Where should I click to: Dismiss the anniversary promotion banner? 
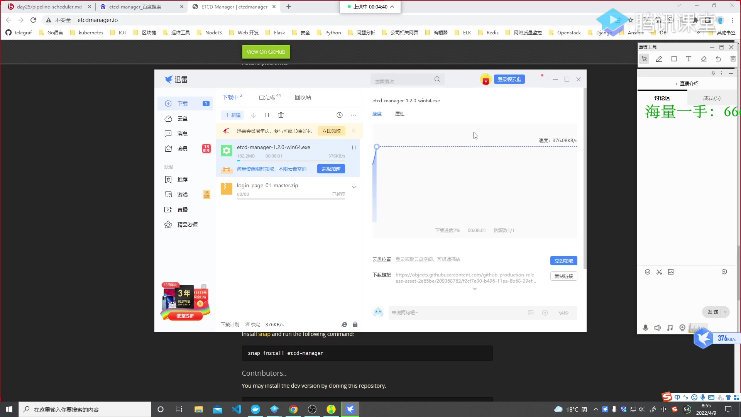(x=354, y=131)
